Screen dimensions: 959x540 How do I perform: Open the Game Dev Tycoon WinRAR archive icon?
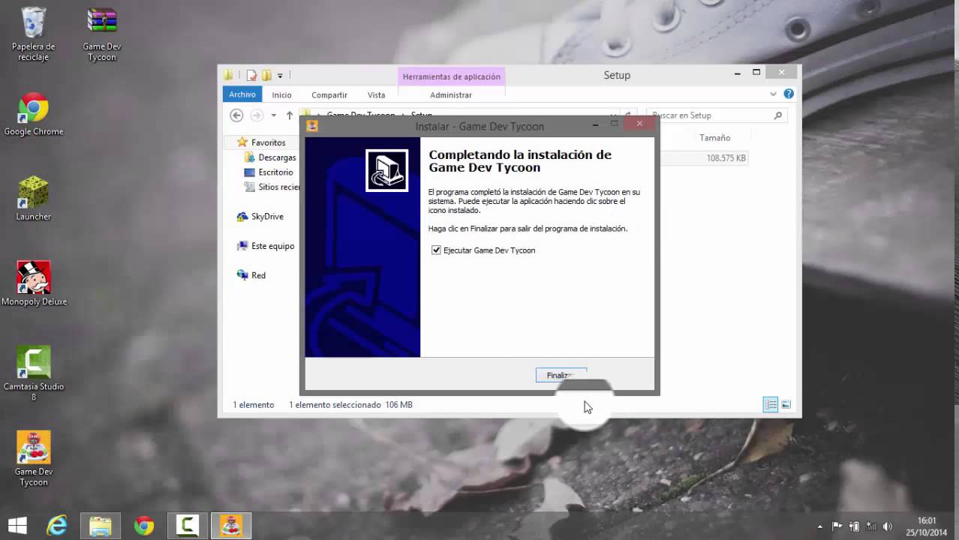(x=102, y=34)
